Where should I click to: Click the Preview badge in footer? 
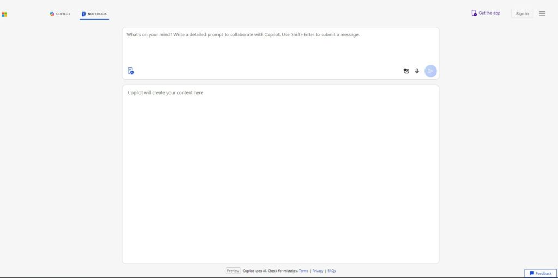pos(233,271)
